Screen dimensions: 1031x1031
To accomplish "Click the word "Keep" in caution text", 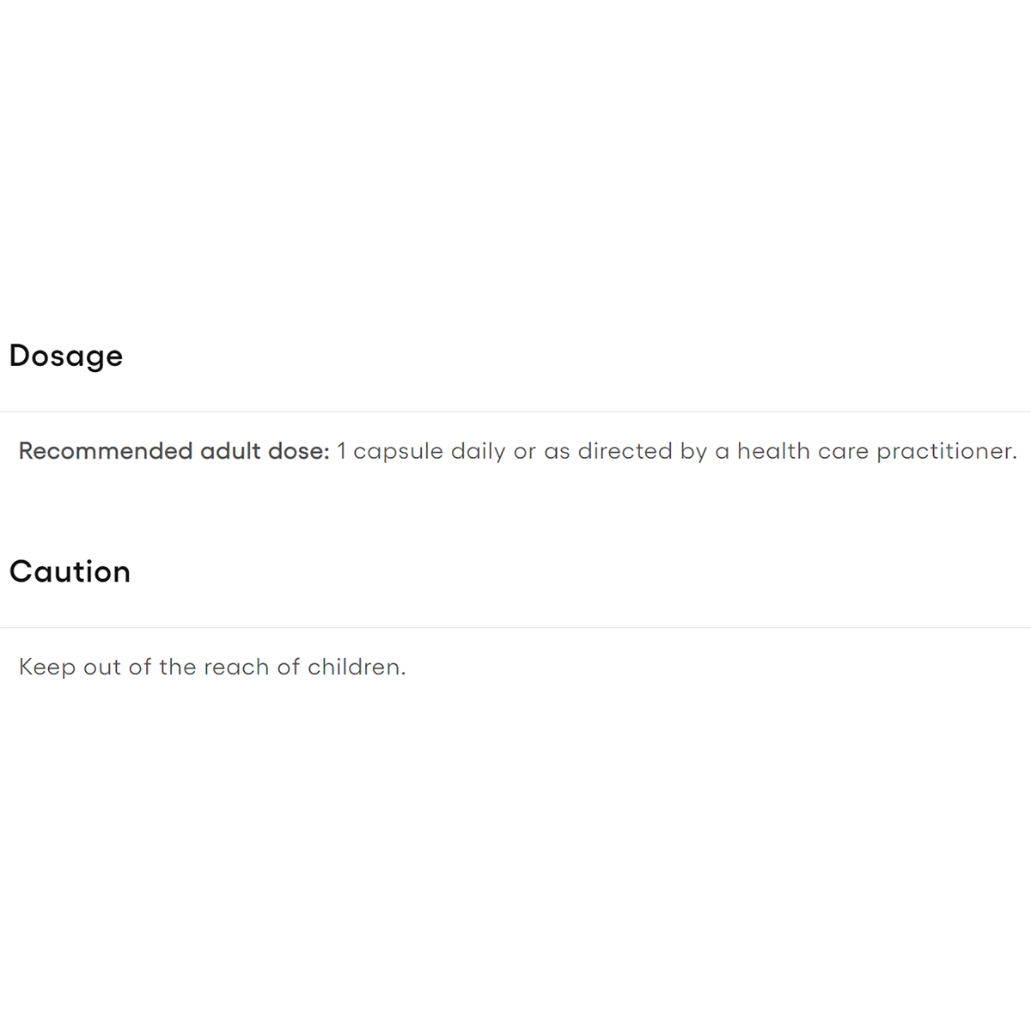I will point(46,668).
